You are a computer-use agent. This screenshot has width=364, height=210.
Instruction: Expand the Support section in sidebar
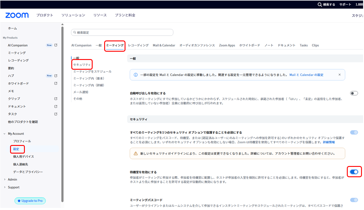4,187
